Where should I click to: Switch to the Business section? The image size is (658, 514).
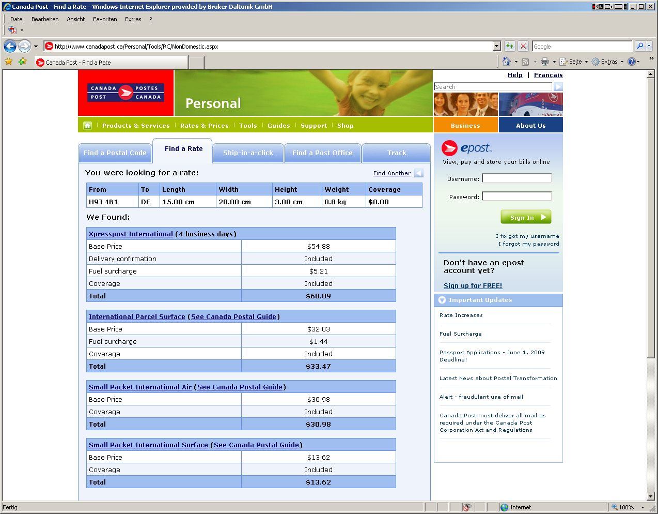coord(465,125)
